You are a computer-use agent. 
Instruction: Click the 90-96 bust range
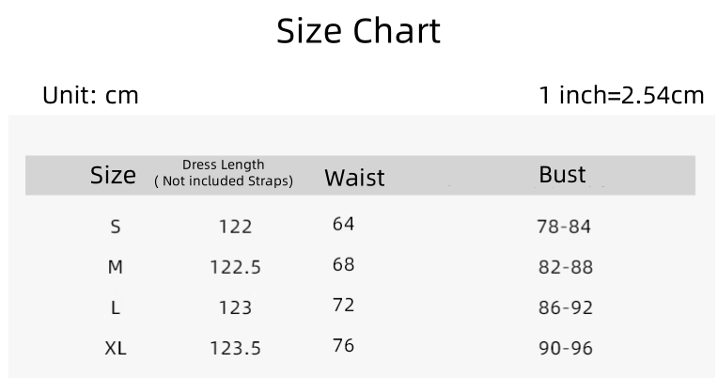[565, 348]
